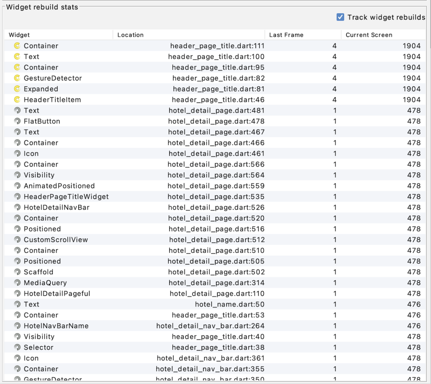Select the HotelNavBarName row
The height and width of the screenshot is (384, 431).
click(56, 326)
